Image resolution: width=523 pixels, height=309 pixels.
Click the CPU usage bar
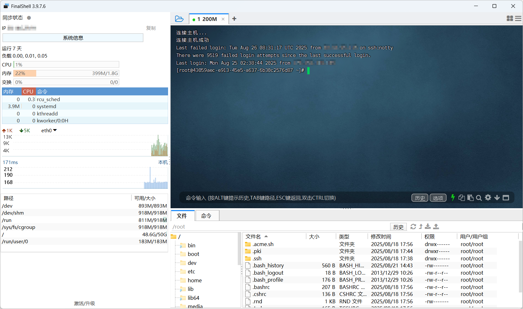pos(66,65)
